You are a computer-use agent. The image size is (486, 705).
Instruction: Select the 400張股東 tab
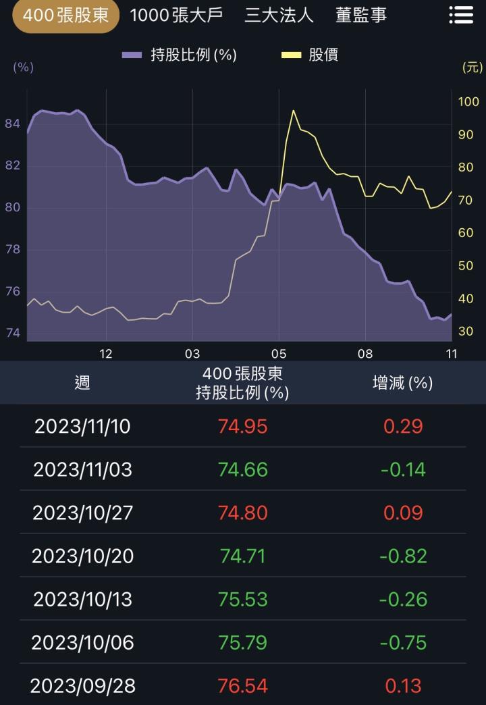pyautogui.click(x=65, y=16)
